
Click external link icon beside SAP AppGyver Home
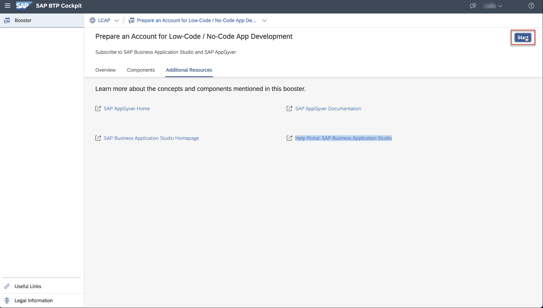98,108
